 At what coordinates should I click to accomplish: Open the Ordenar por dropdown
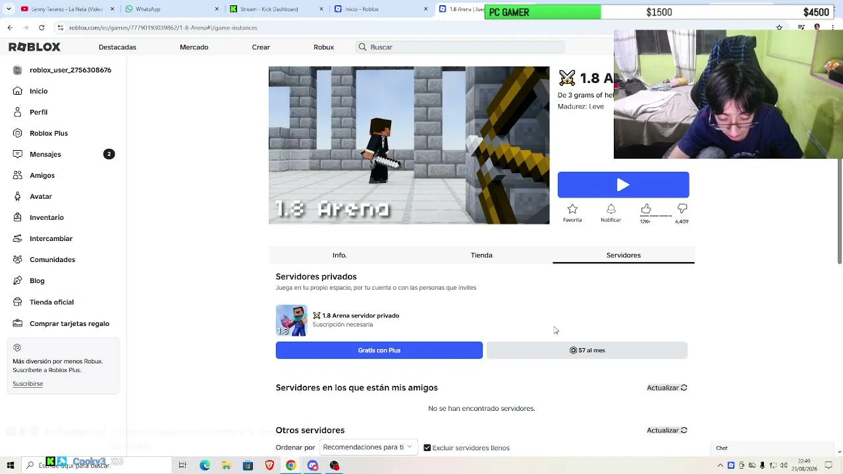pyautogui.click(x=368, y=448)
